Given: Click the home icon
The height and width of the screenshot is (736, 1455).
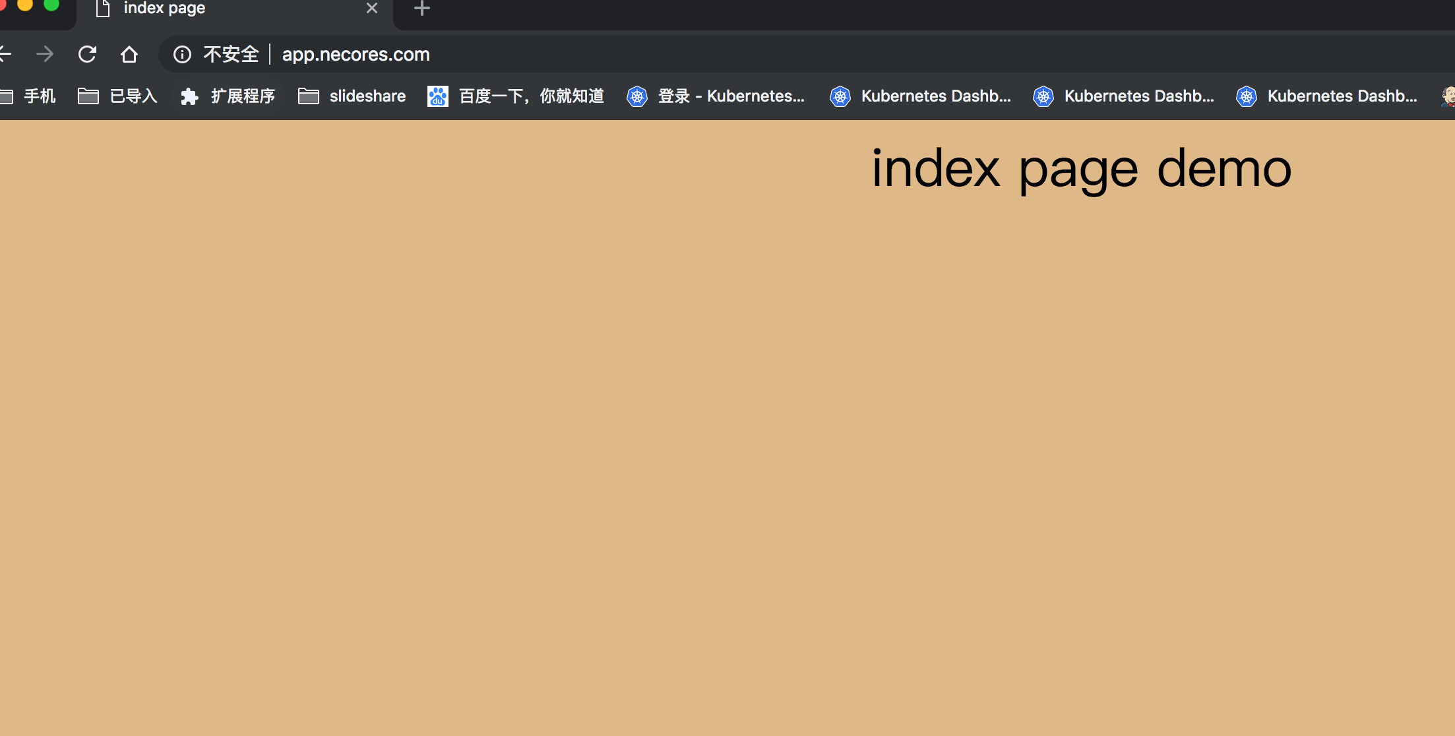Looking at the screenshot, I should click(129, 54).
